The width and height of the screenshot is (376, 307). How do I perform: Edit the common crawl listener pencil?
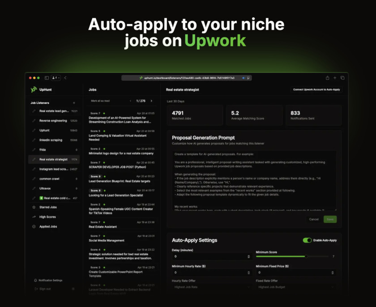tap(34, 179)
